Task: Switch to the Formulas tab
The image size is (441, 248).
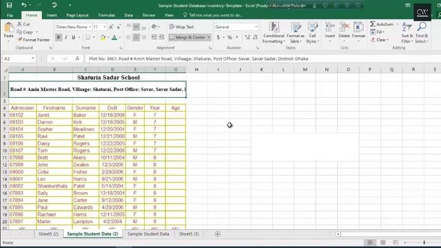Action: [106, 15]
